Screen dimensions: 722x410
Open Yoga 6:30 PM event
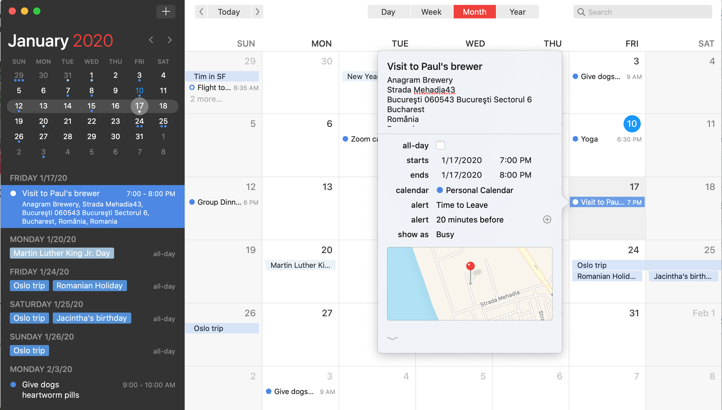pyautogui.click(x=607, y=139)
